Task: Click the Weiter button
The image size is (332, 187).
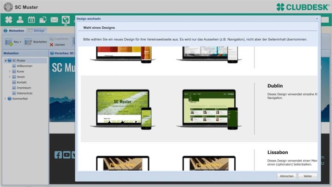Action: pyautogui.click(x=308, y=176)
